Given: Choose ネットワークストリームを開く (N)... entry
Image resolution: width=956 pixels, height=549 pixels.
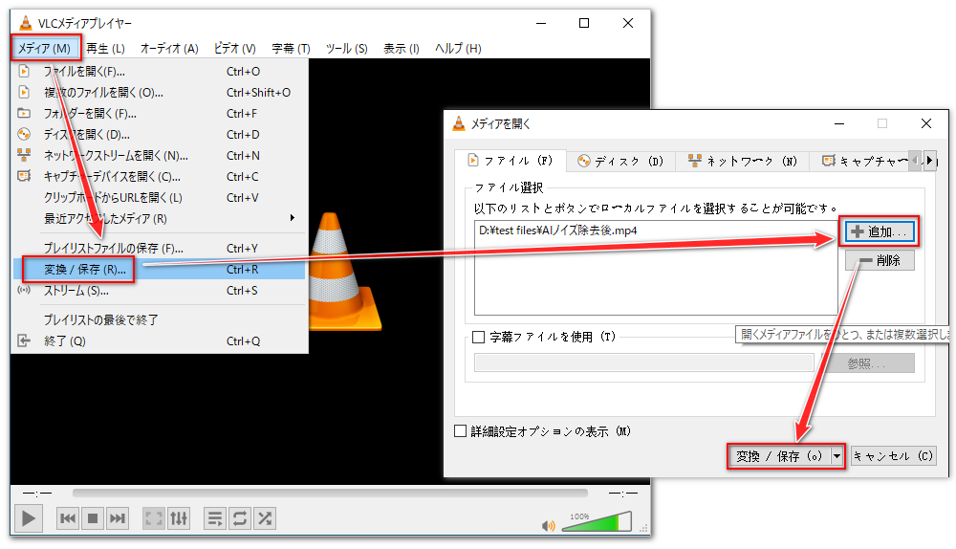Looking at the screenshot, I should click(x=160, y=156).
